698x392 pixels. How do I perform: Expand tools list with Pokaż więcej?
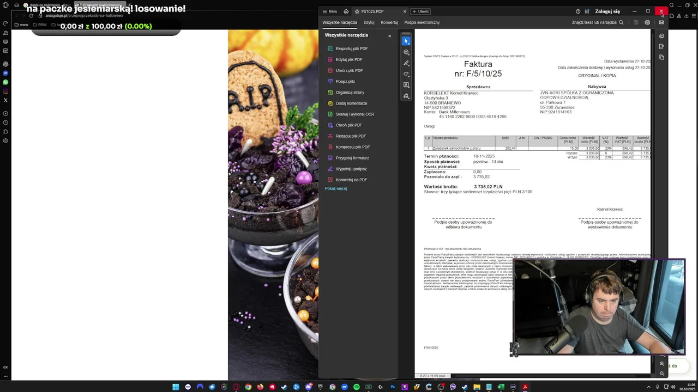point(336,188)
